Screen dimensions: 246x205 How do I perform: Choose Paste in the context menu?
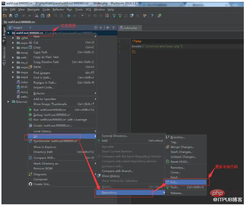click(x=62, y=67)
